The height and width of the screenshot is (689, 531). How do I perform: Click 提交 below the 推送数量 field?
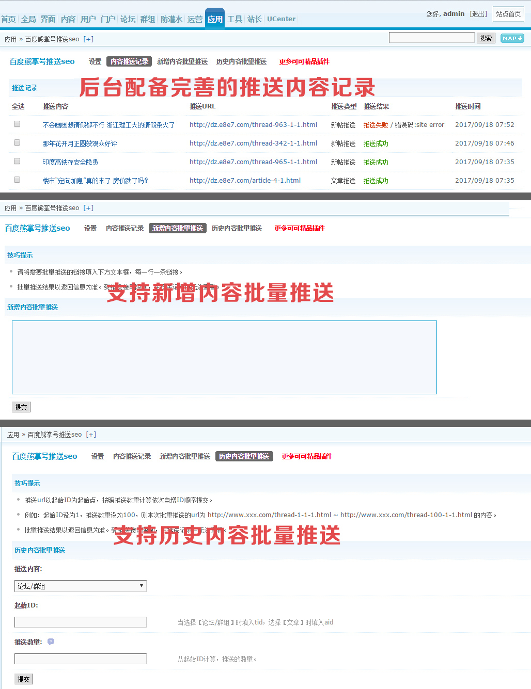tap(24, 679)
